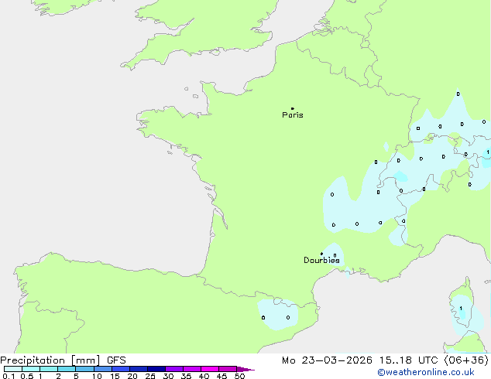This screenshot has width=491, height=379.
Task: Pick the legend swatch between 30 and 35
Action: coord(174,369)
